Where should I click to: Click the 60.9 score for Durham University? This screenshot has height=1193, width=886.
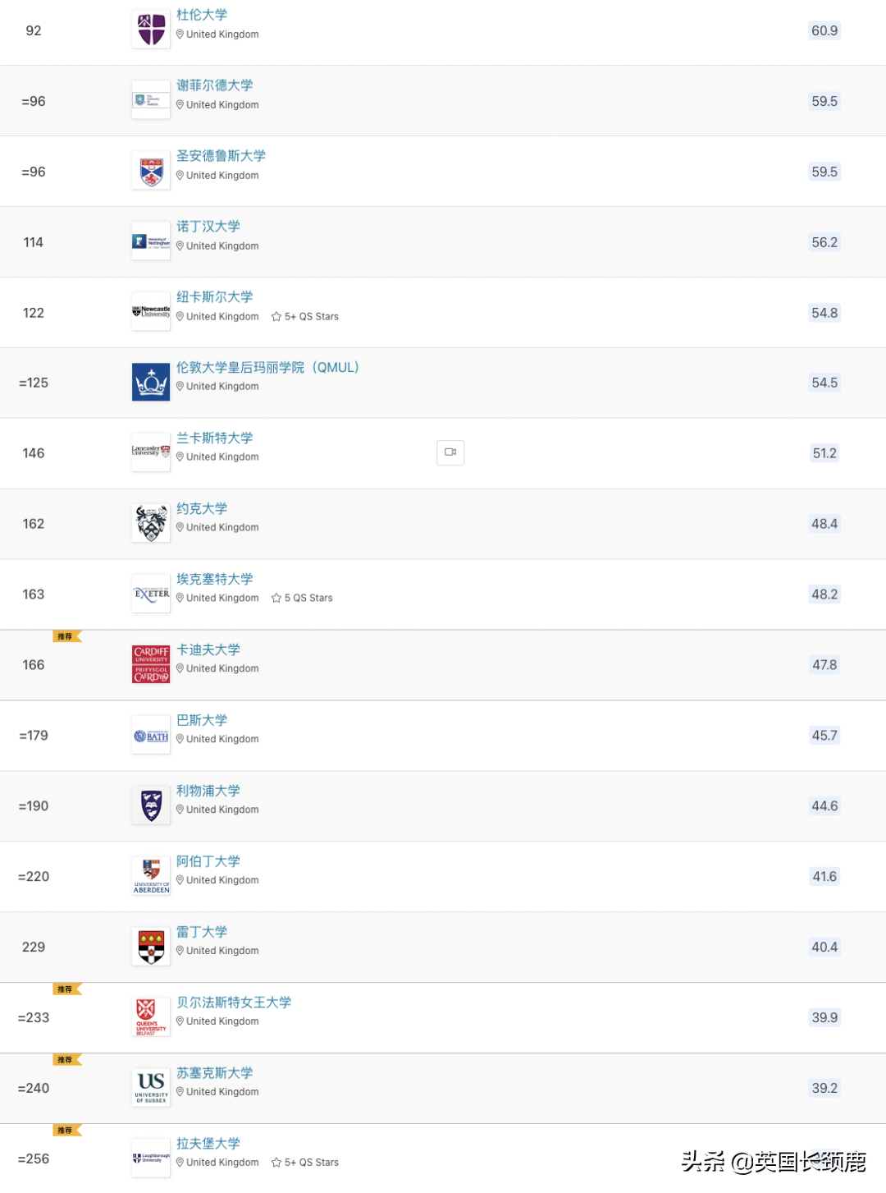click(x=824, y=31)
